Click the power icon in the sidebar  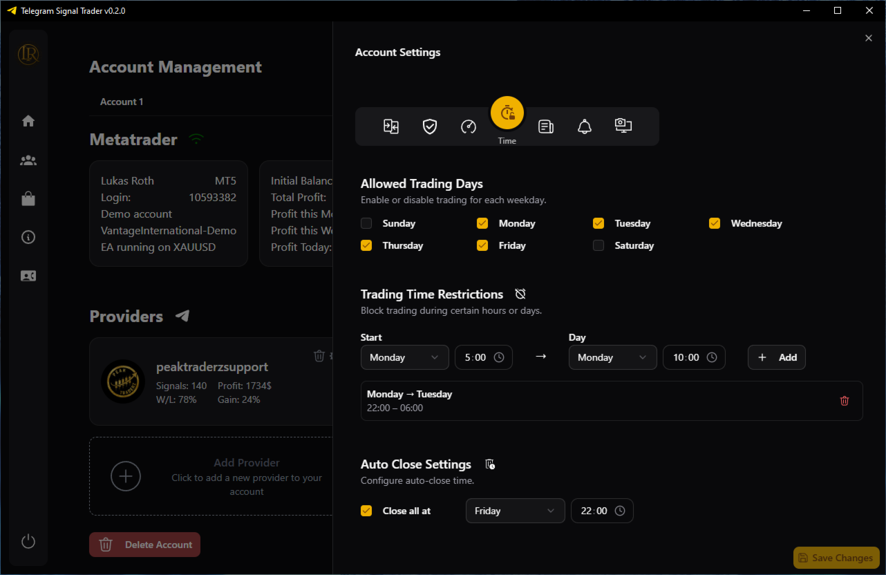coord(28,541)
